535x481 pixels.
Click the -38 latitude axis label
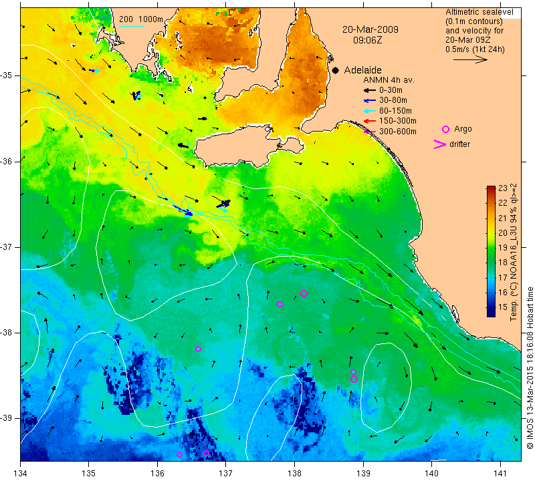click(x=7, y=333)
